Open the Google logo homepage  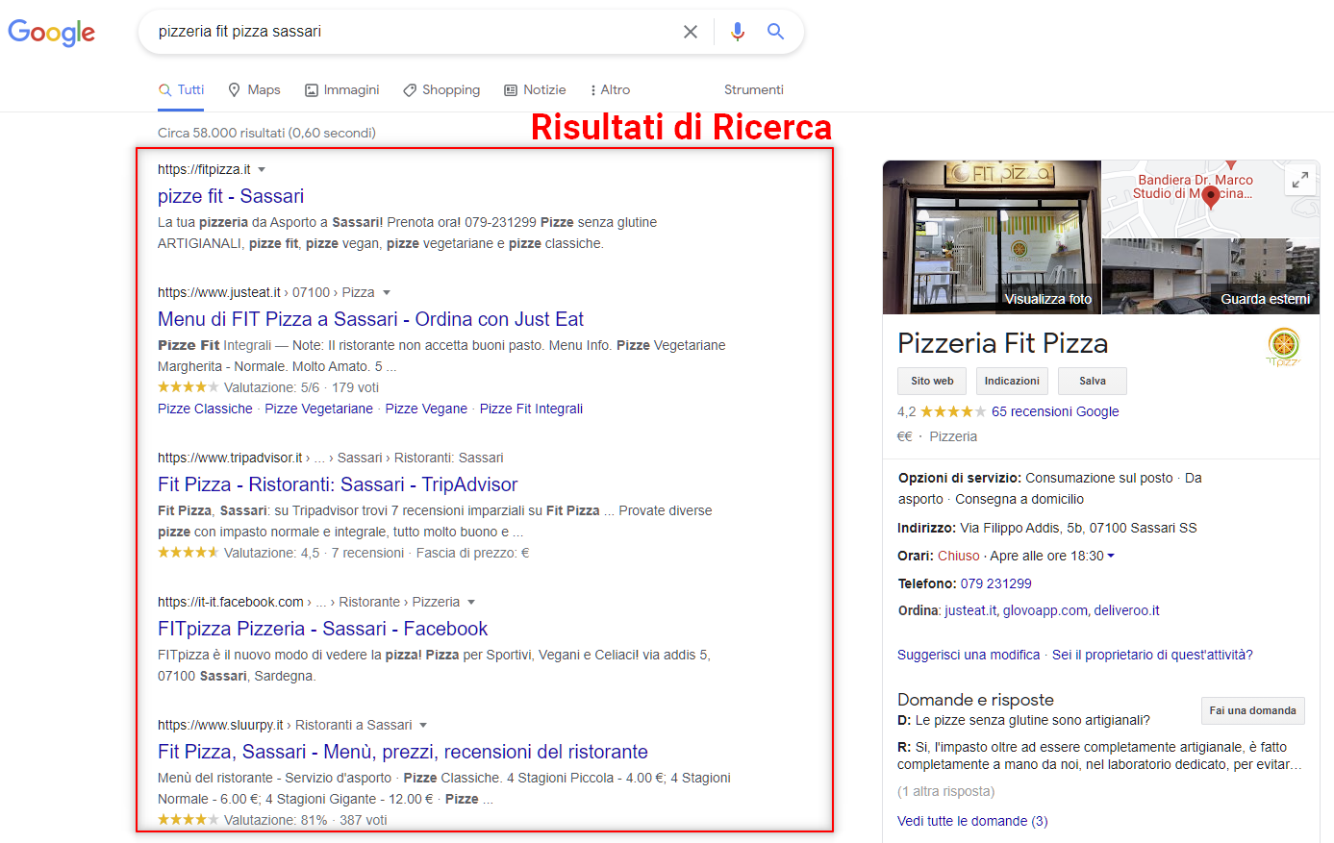tap(52, 32)
